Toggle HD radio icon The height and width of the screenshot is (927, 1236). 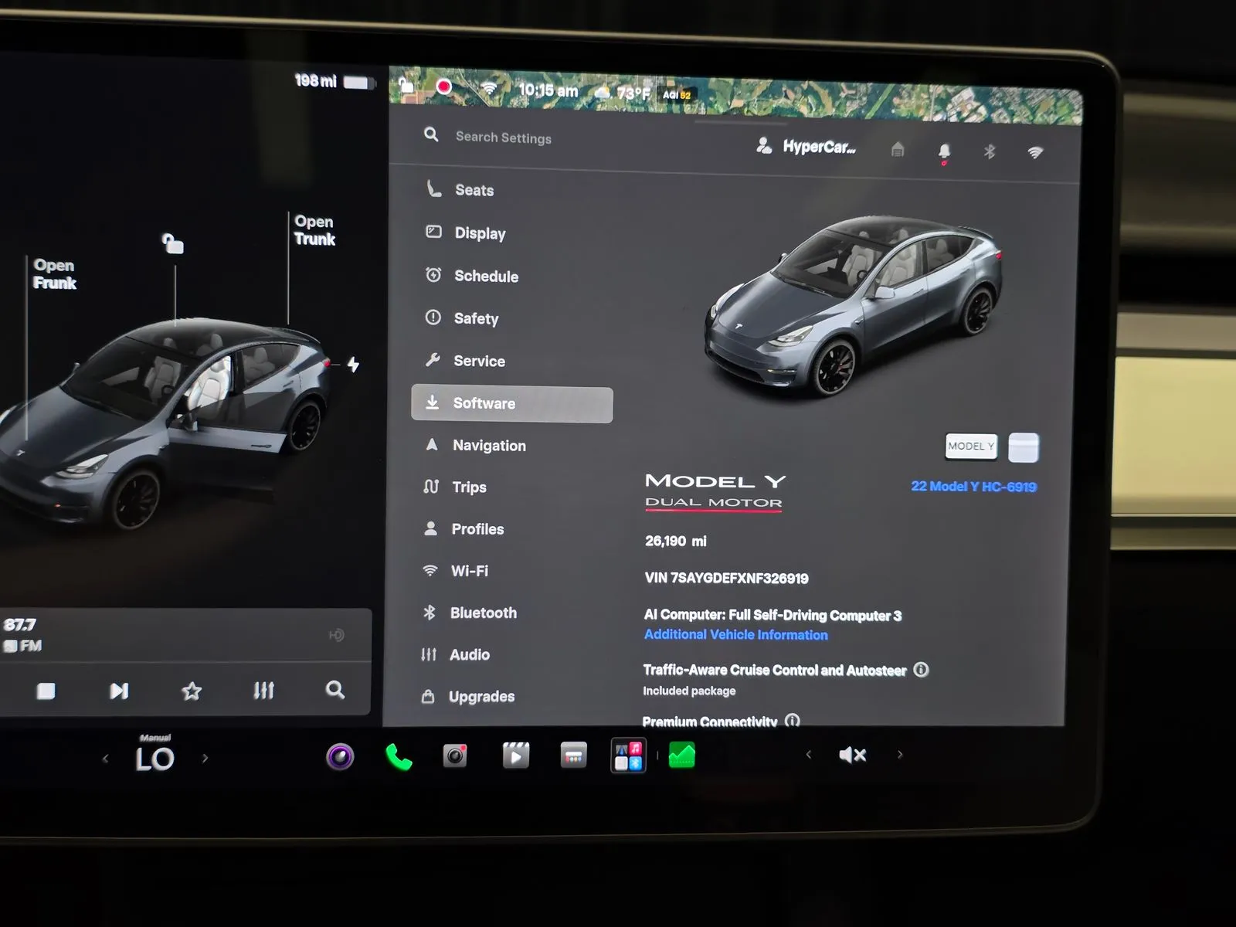(x=336, y=635)
